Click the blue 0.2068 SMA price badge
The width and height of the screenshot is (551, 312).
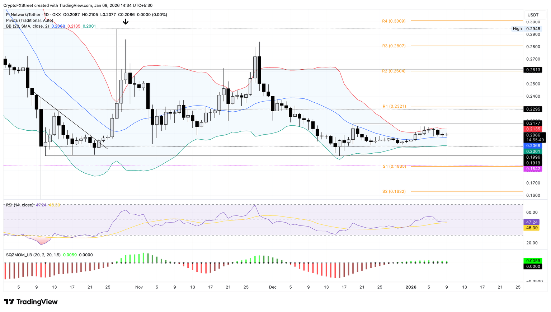tap(533, 146)
